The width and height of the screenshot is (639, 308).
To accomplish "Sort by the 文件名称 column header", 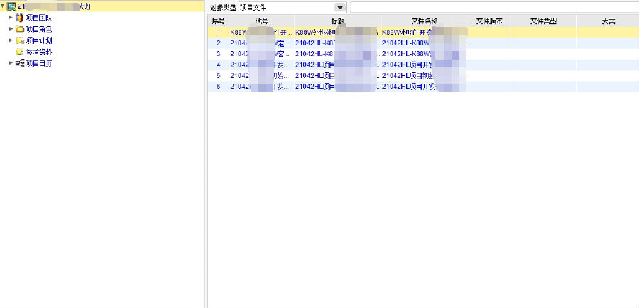I will point(425,21).
